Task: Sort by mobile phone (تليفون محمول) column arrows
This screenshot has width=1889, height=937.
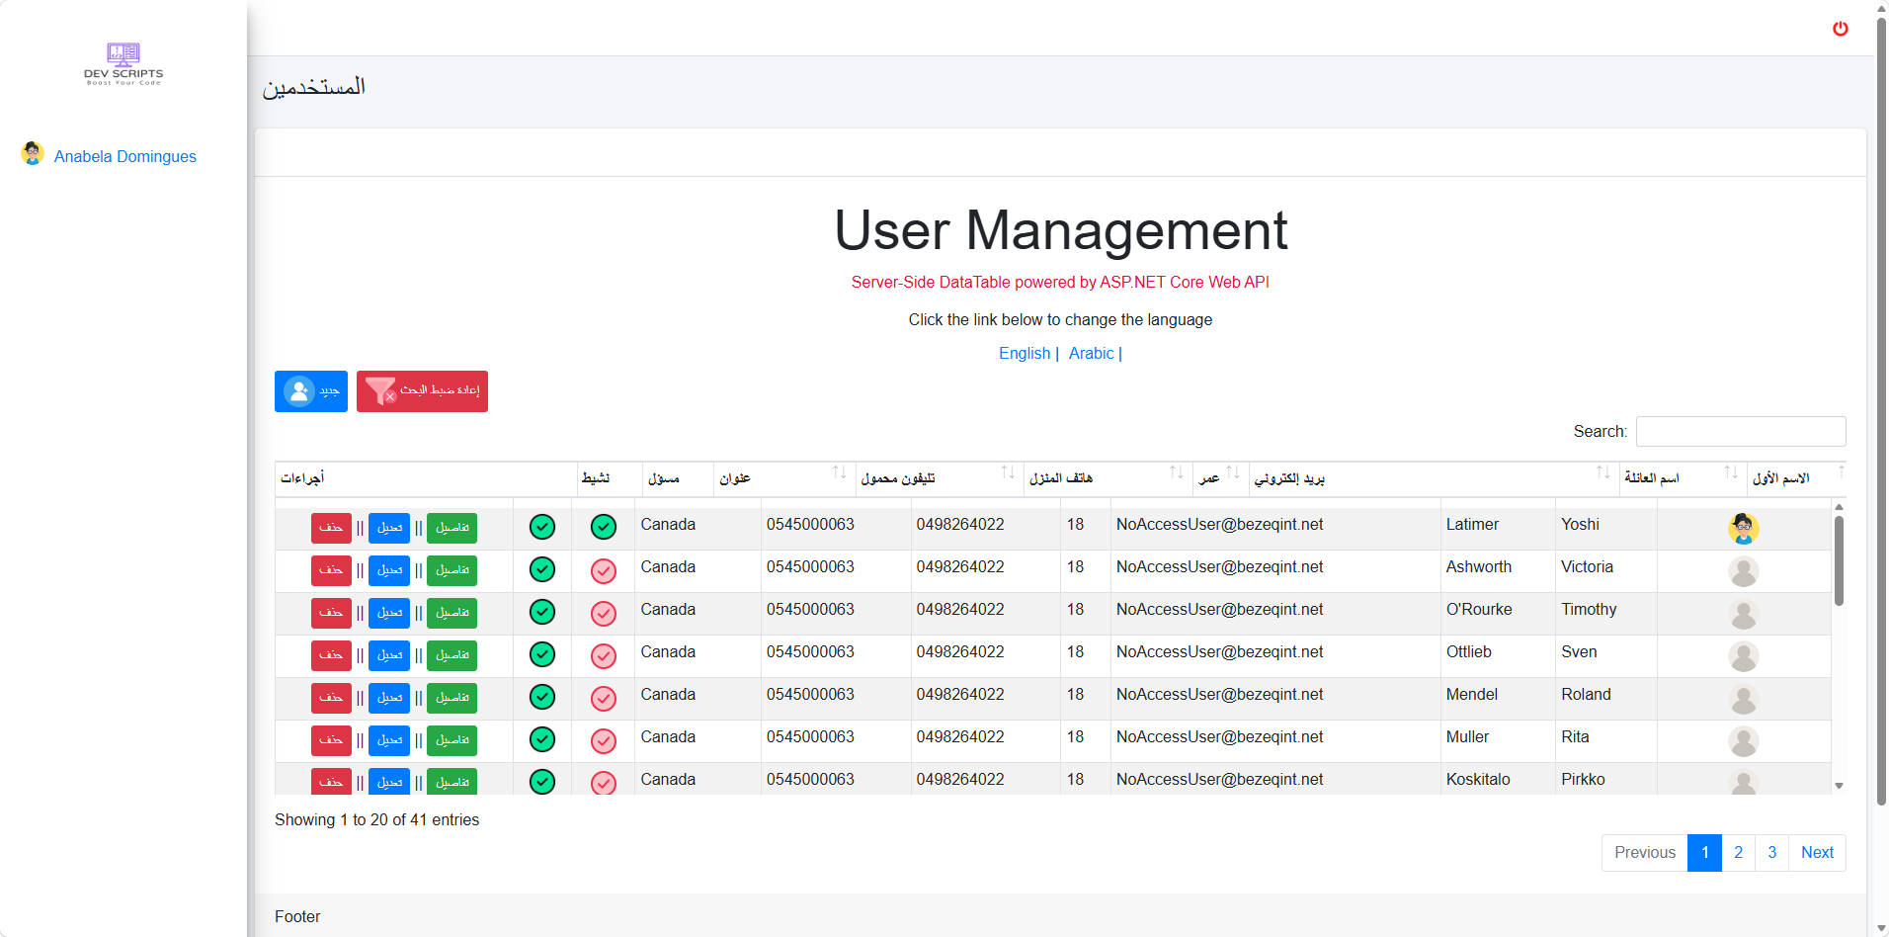Action: 1008,472
